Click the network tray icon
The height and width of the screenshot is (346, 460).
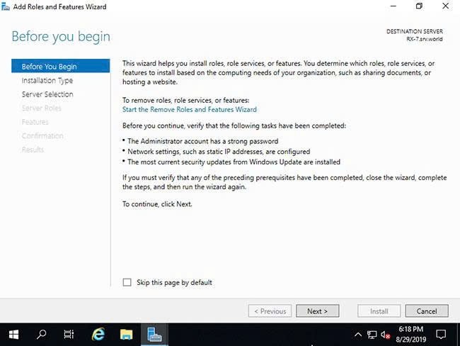(372, 335)
